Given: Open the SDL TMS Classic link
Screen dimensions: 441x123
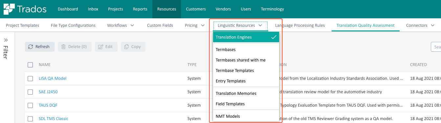Looking at the screenshot, I should tap(54, 119).
